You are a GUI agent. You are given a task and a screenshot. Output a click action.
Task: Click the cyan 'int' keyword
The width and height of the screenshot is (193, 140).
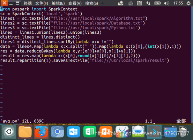151,47
